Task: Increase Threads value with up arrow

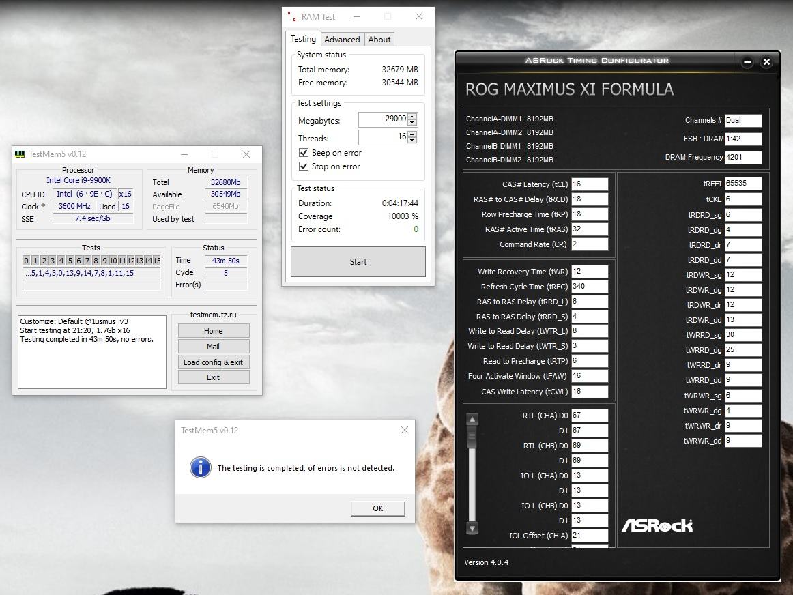Action: click(x=412, y=134)
